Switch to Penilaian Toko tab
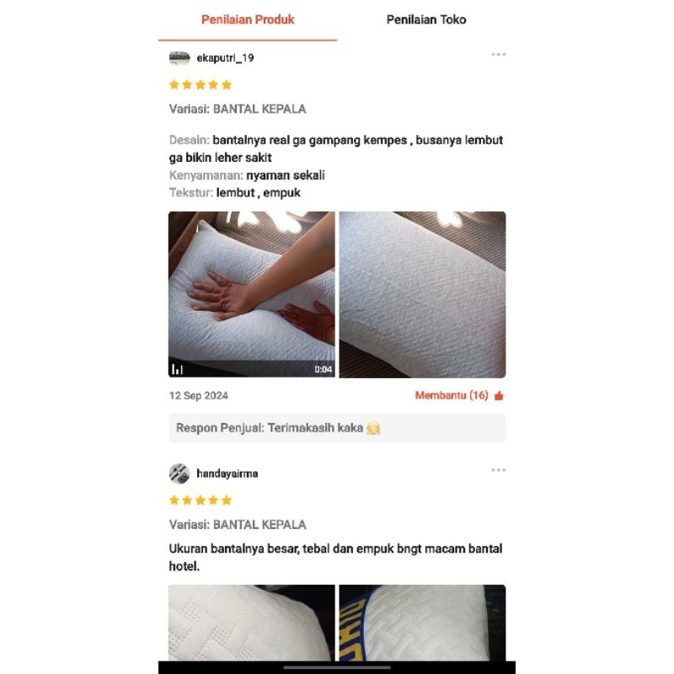Viewport: 674px width, 674px height. [x=426, y=19]
